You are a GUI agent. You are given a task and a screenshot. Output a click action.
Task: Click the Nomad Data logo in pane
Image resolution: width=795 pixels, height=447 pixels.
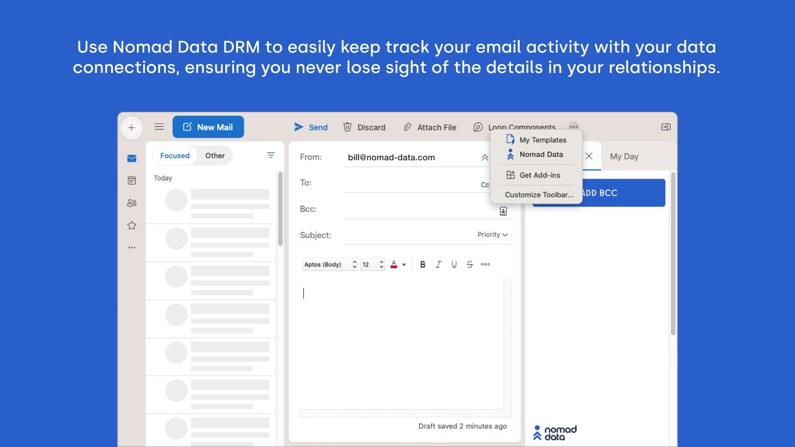tap(555, 432)
